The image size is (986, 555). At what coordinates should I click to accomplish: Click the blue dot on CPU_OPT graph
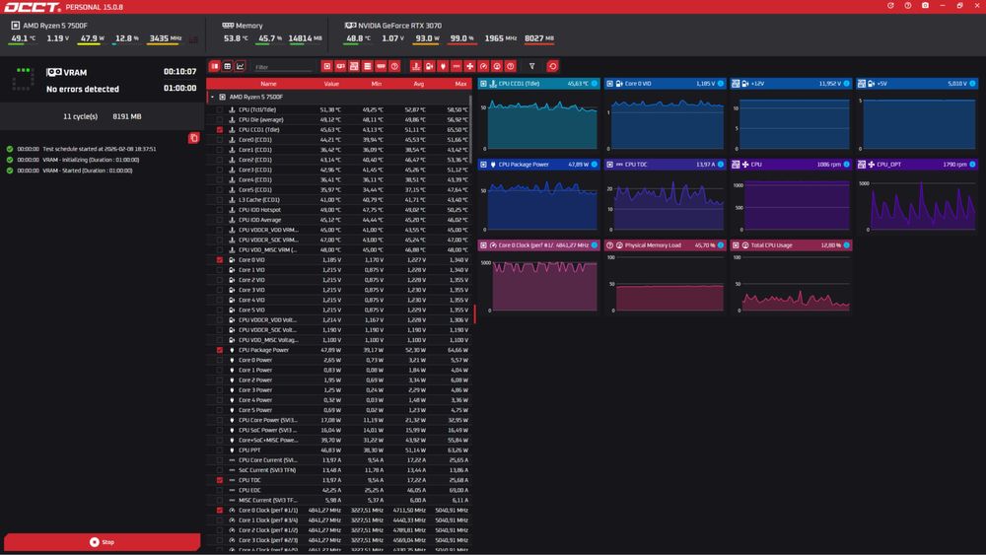point(973,165)
